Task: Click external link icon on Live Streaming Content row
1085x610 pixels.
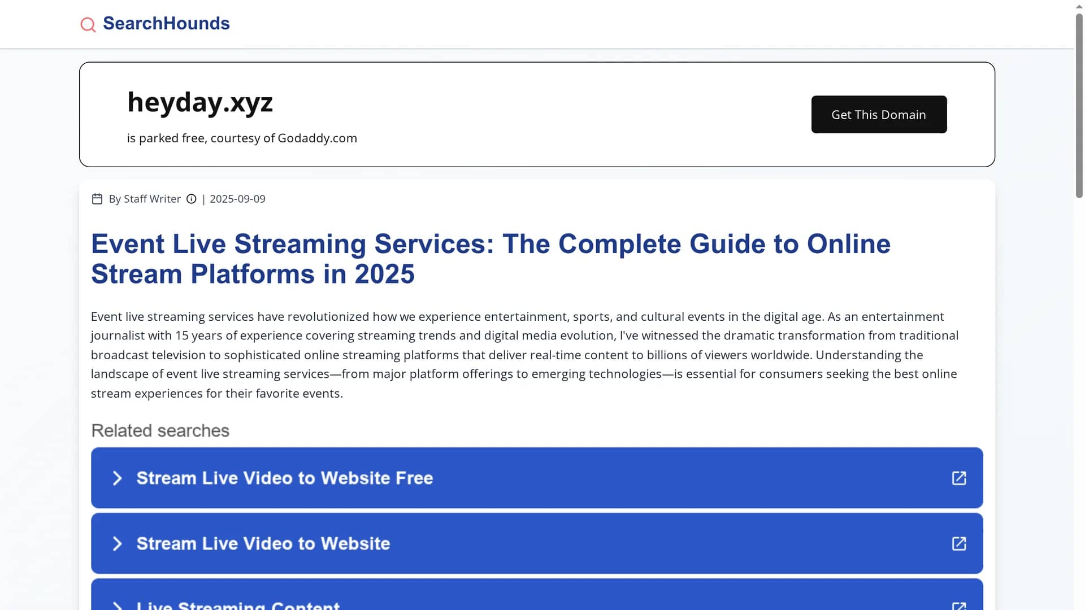Action: point(959,606)
